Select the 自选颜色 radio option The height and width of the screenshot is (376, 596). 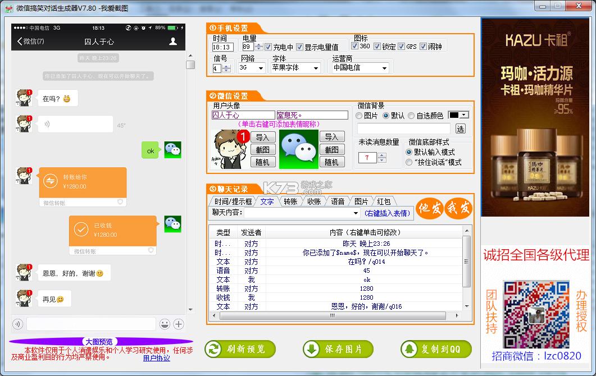tap(411, 116)
